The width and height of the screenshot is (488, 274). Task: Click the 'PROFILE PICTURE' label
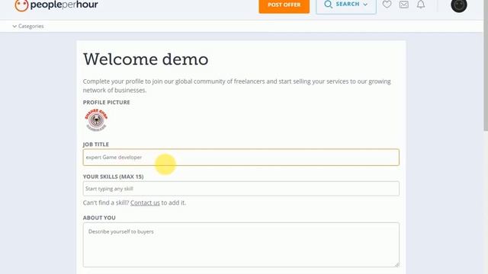pyautogui.click(x=107, y=102)
